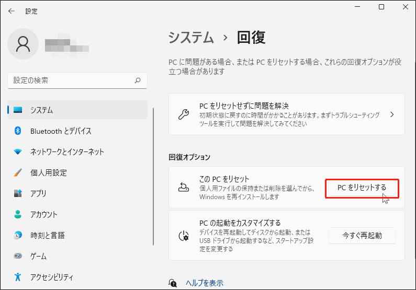416x290 pixels.
Task: Click the startup customize power icon
Action: coord(184,236)
